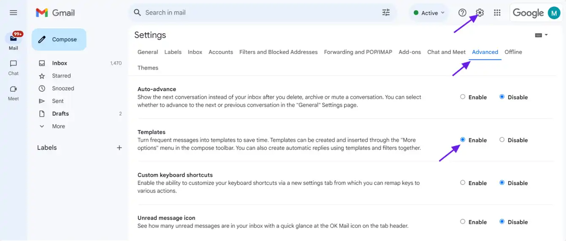Enable Custom keyboard shortcuts
This screenshot has height=241, width=566.
click(x=463, y=183)
